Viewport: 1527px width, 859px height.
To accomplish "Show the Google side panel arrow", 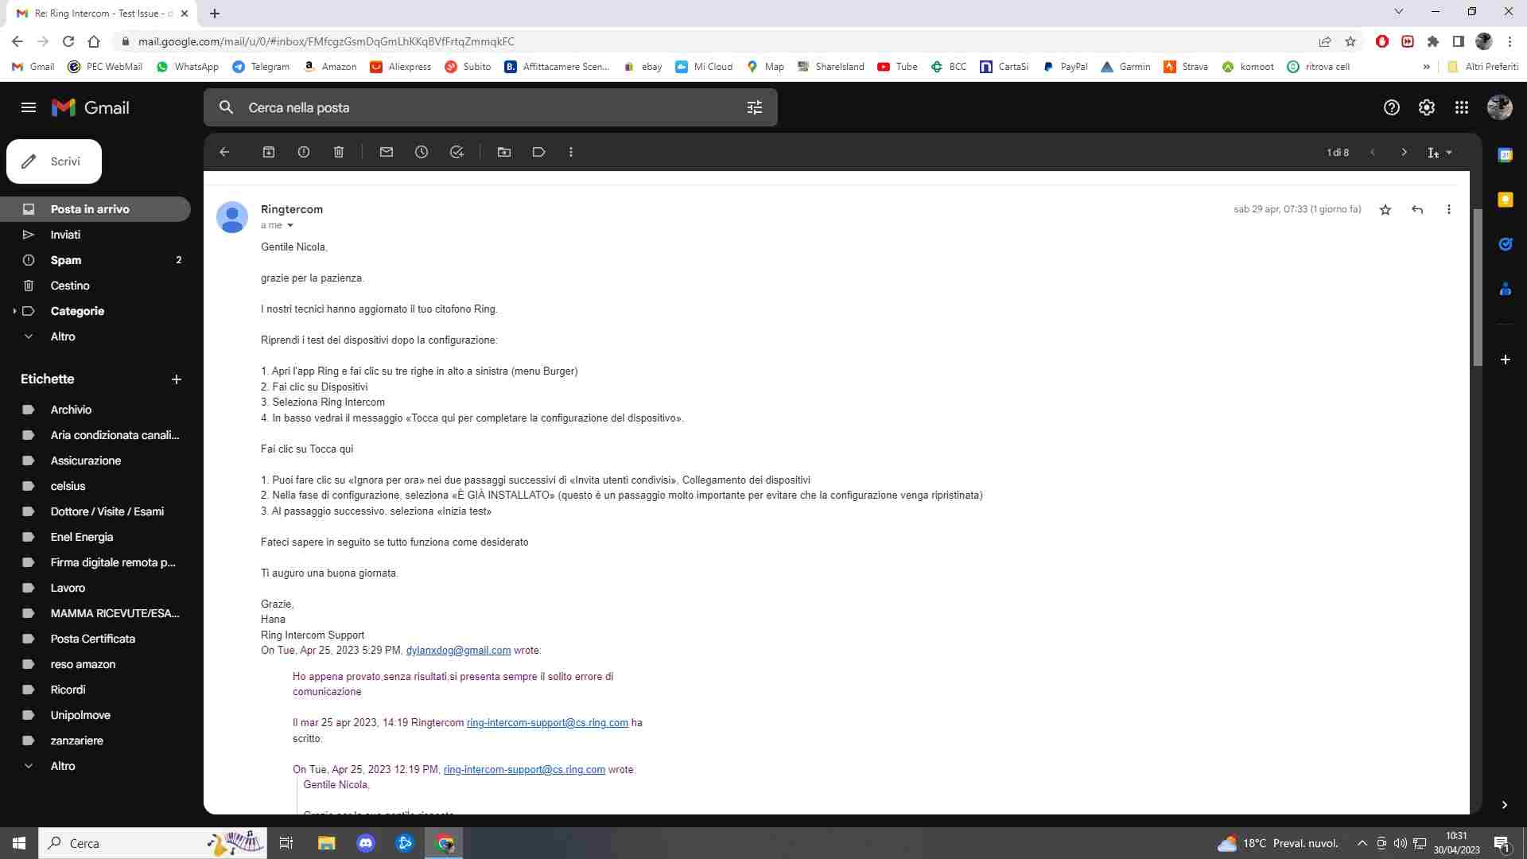I will (1504, 805).
